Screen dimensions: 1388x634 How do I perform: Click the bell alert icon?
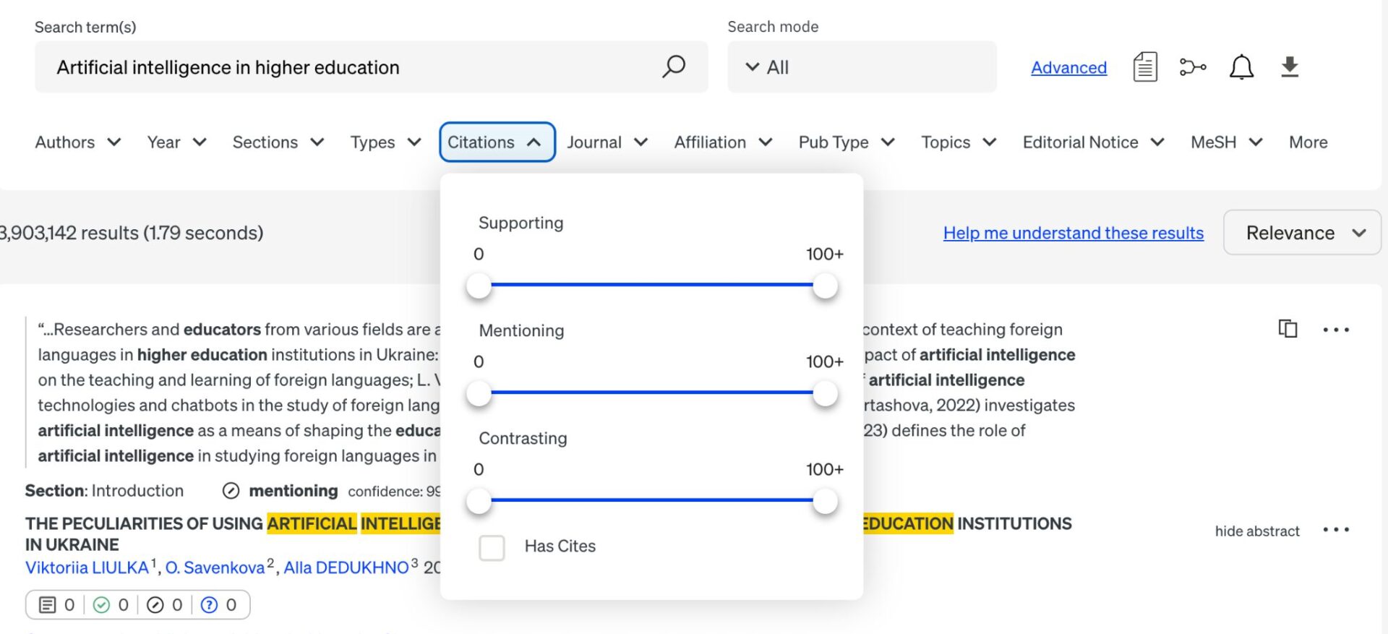[x=1241, y=67]
